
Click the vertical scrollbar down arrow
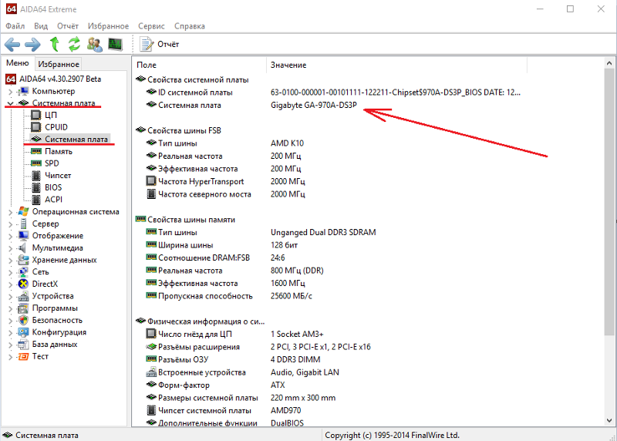609,420
